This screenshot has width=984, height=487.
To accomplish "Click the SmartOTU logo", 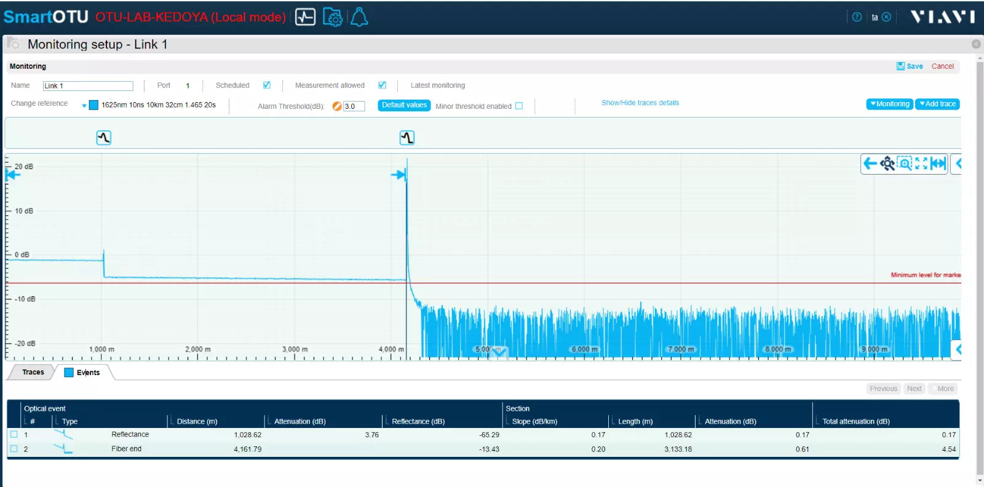I will [46, 17].
